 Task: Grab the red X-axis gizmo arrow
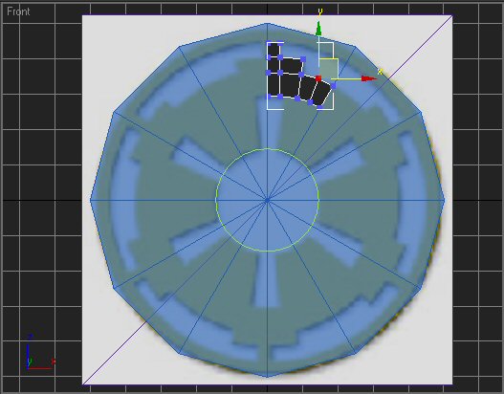[x=369, y=78]
